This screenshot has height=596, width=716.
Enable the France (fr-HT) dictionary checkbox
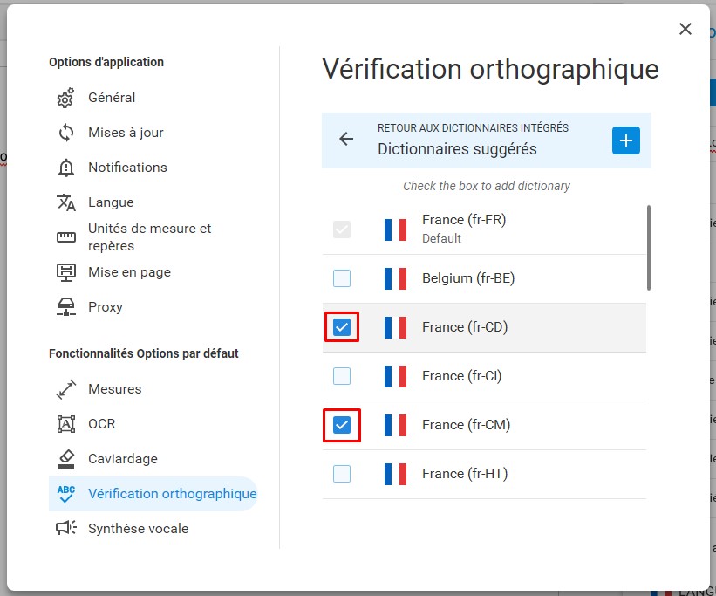(342, 474)
